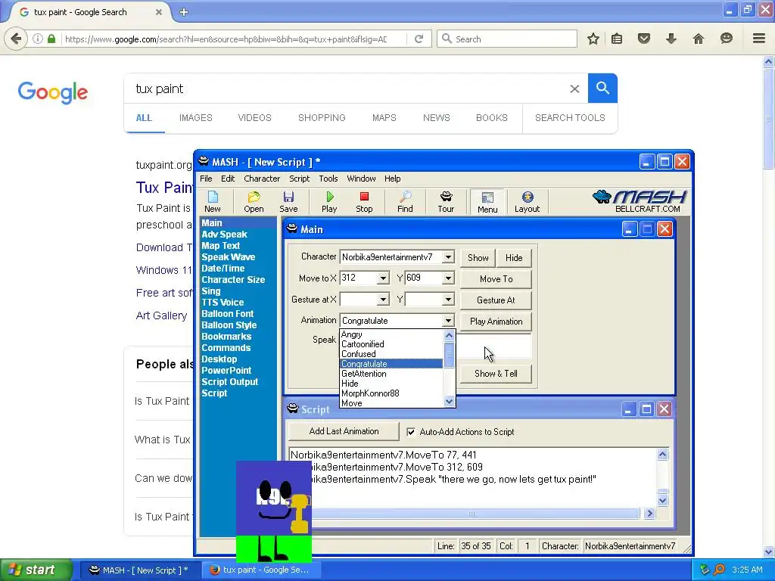Open the Script menu in MASH

[x=300, y=179]
